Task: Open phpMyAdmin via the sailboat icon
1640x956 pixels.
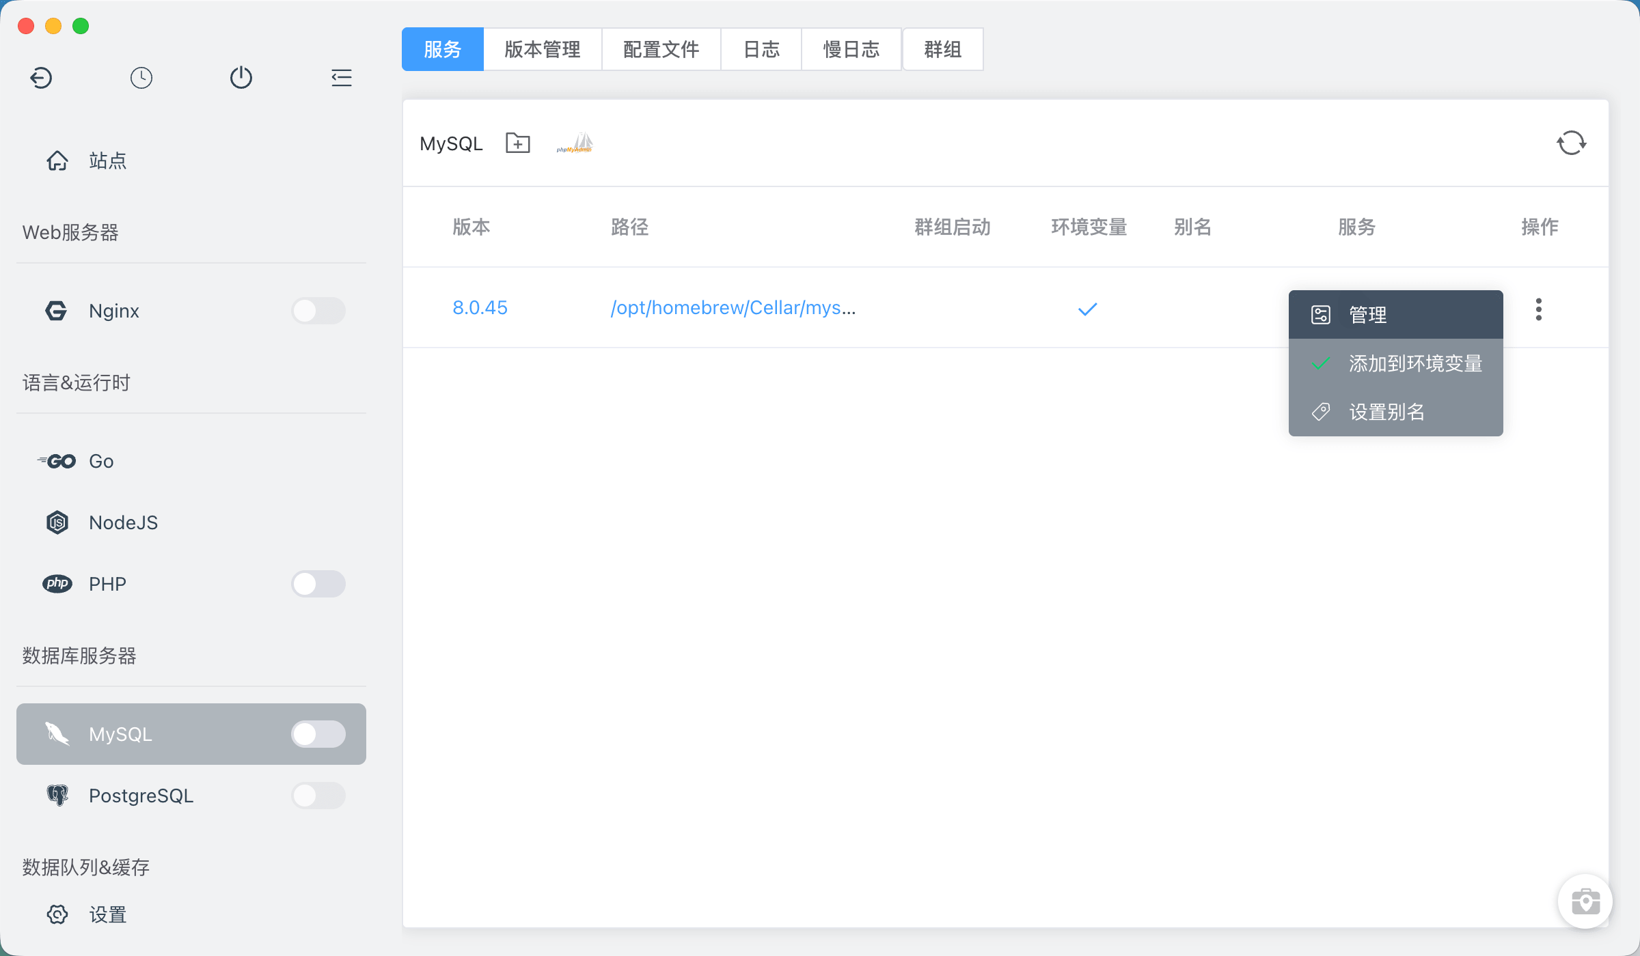Action: click(x=575, y=143)
